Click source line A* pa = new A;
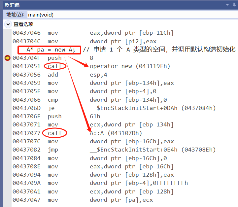Image resolution: width=238 pixels, height=207 pixels. [x=51, y=50]
